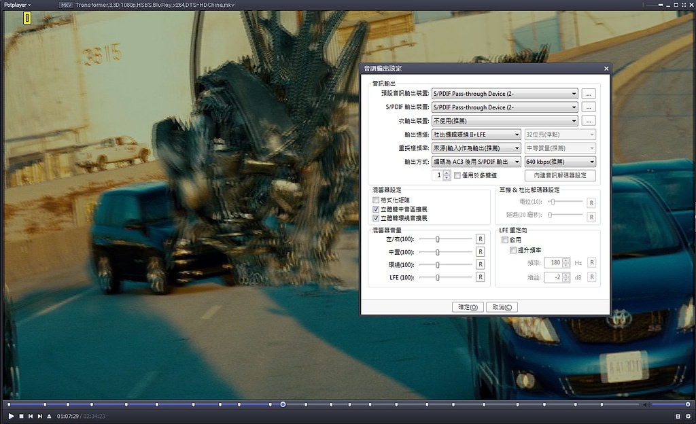Click the MKV format badge in title bar
The image size is (696, 424).
point(66,5)
